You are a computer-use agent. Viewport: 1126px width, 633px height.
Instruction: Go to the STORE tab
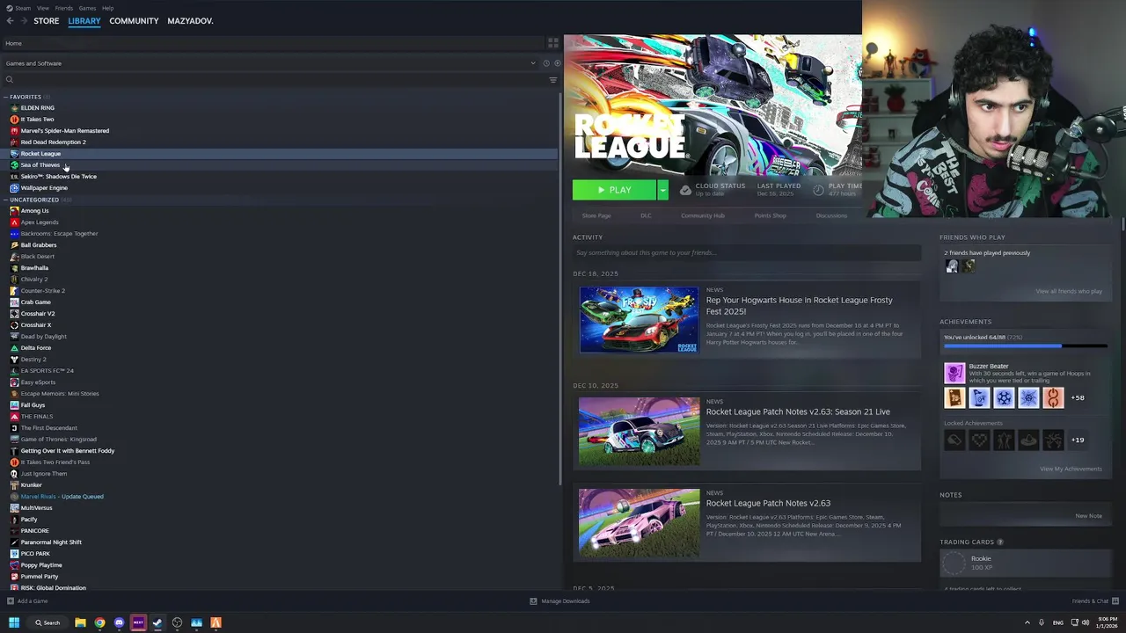pyautogui.click(x=47, y=21)
